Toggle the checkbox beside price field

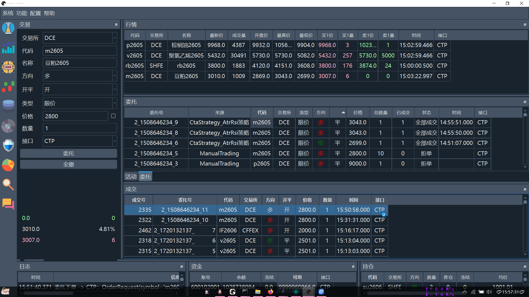coord(113,116)
